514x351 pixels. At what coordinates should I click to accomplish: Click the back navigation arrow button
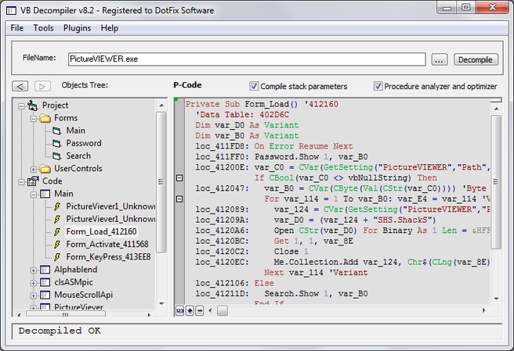tap(20, 86)
